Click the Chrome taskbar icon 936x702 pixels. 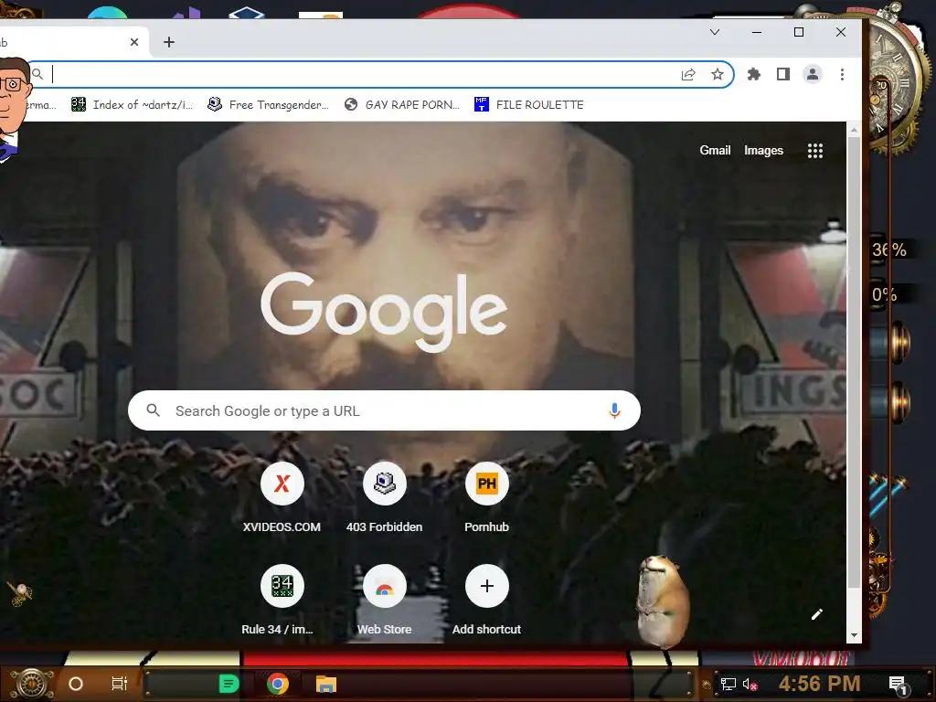pos(278,684)
